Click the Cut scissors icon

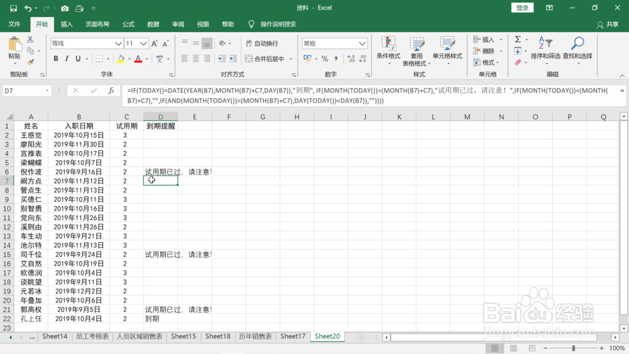(x=30, y=40)
